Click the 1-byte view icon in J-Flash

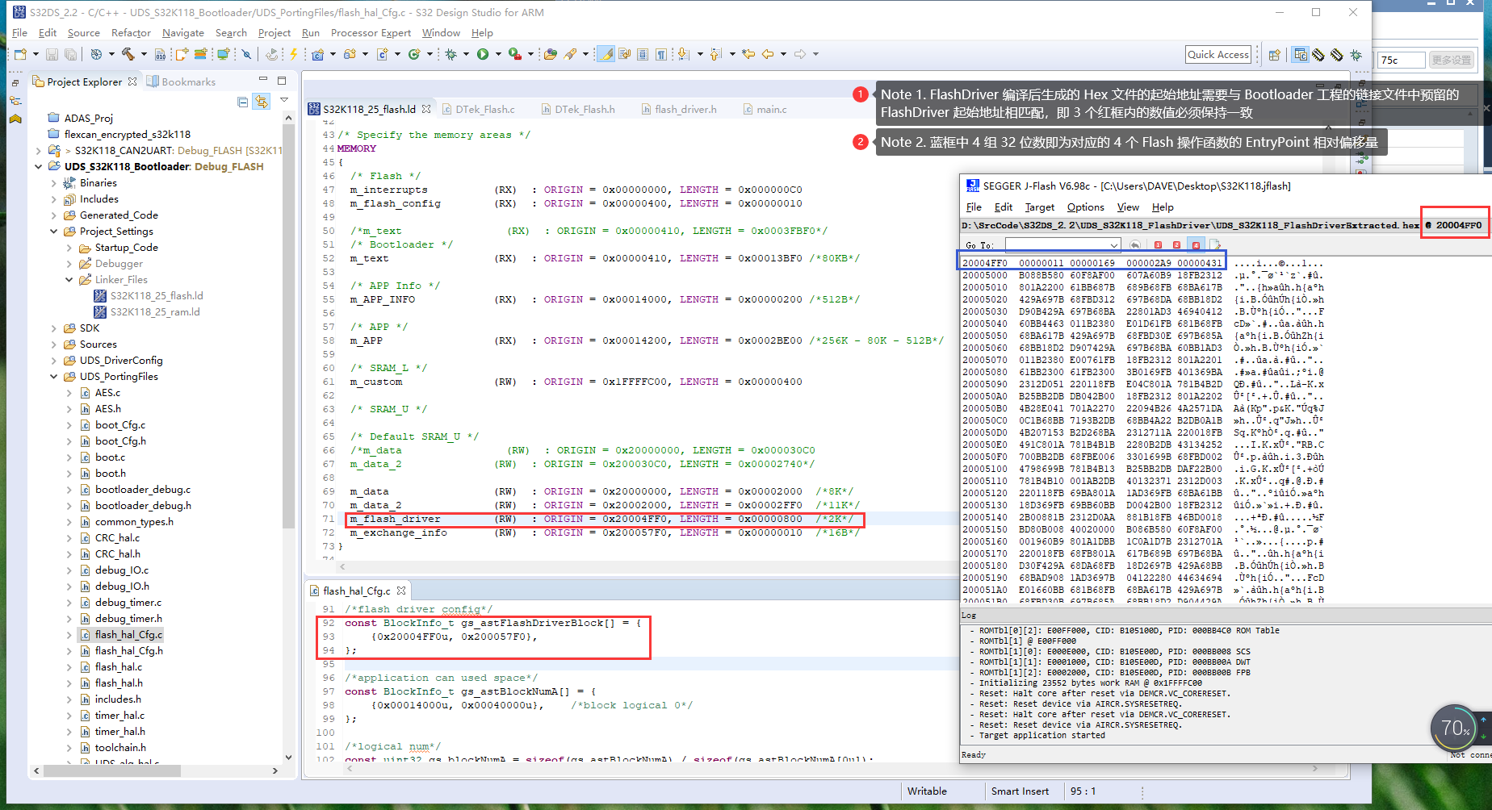click(x=1158, y=245)
